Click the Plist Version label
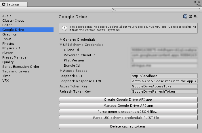Image resolution: width=202 pixels, height=133 pixels. pos(74,60)
